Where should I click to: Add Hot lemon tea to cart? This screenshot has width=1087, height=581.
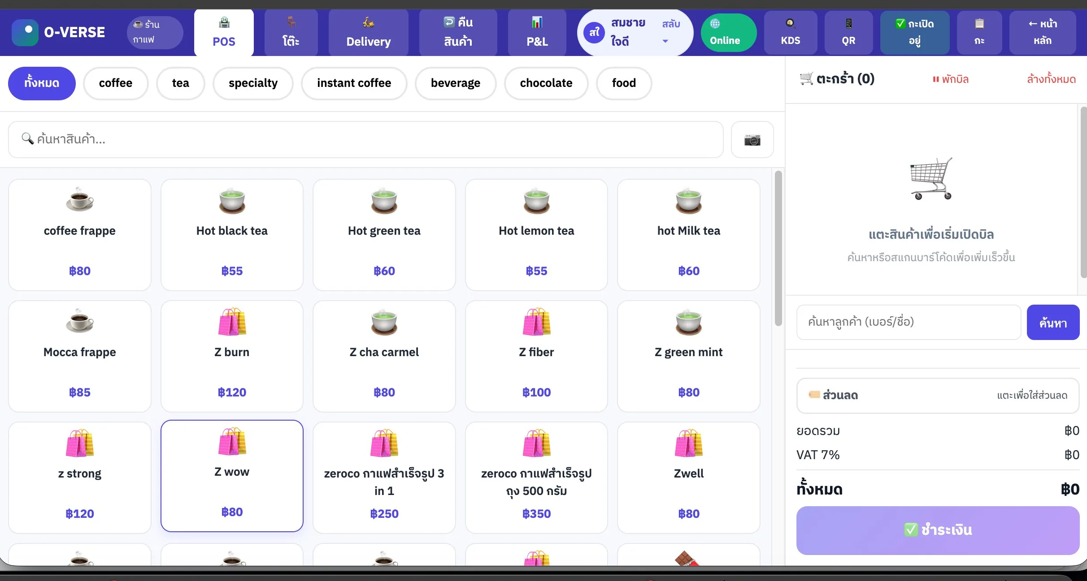tap(536, 235)
